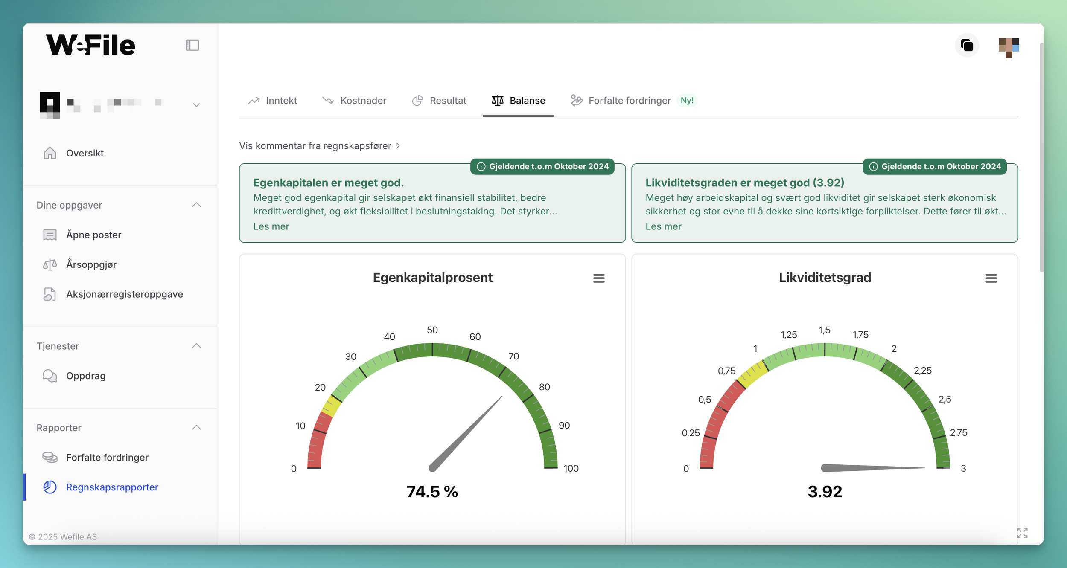This screenshot has height=568, width=1067.
Task: Click info icon on Egenkapitalen date badge
Action: coord(481,167)
